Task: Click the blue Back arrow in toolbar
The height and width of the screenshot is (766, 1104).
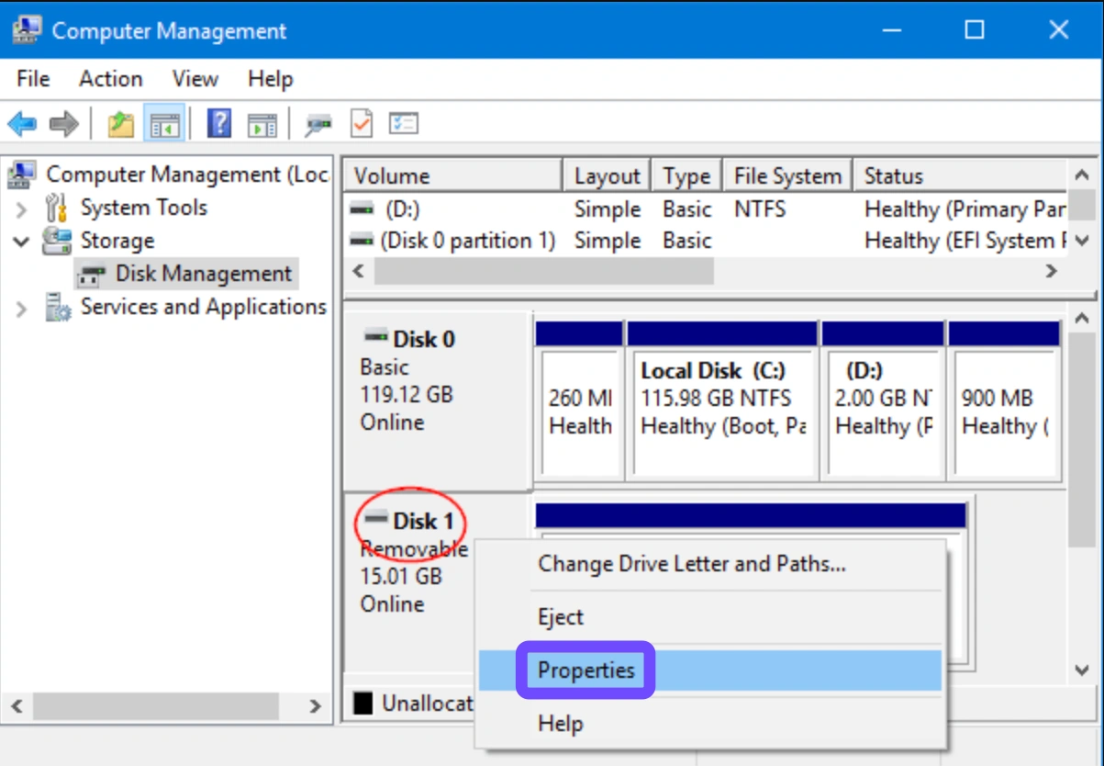Action: 22,124
